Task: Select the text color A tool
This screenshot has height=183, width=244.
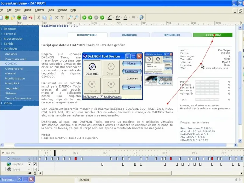Action: [125, 17]
